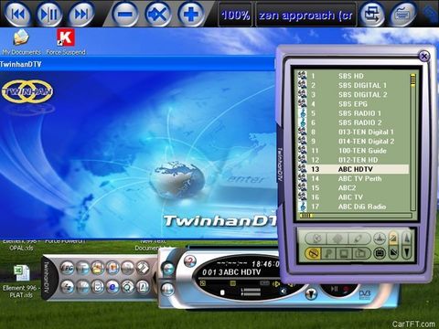Toggle play/pause in the top media bar
439x329 pixels.
point(49,14)
